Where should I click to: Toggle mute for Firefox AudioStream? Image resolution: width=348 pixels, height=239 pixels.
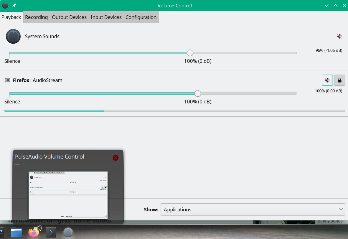coord(327,80)
